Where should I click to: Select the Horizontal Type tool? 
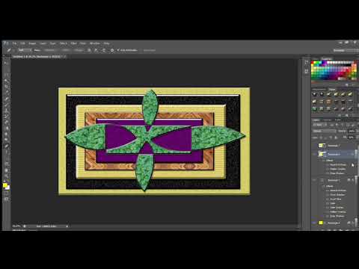coord(6,152)
